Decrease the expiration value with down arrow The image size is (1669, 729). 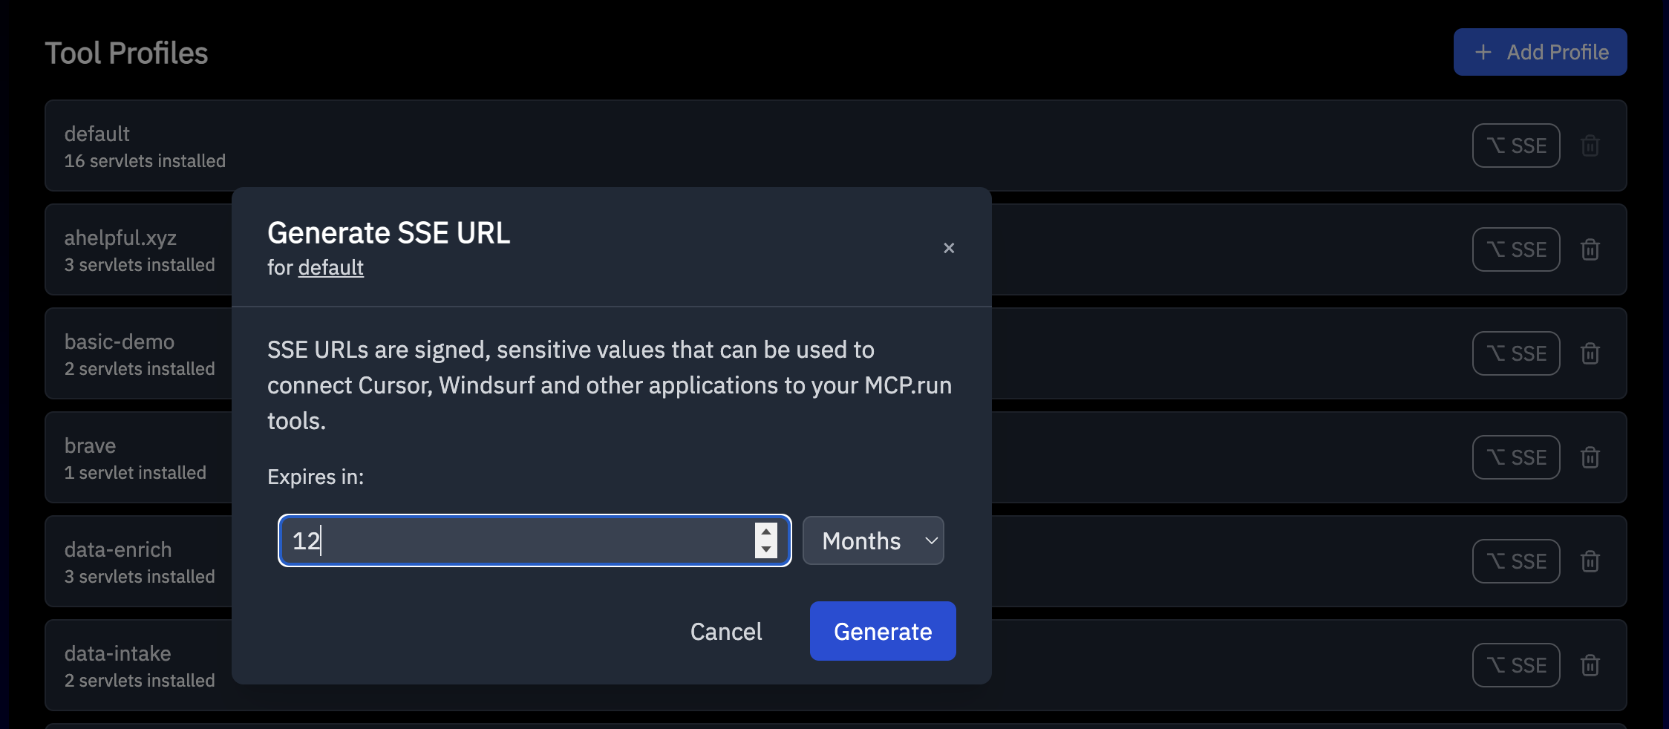pos(766,550)
